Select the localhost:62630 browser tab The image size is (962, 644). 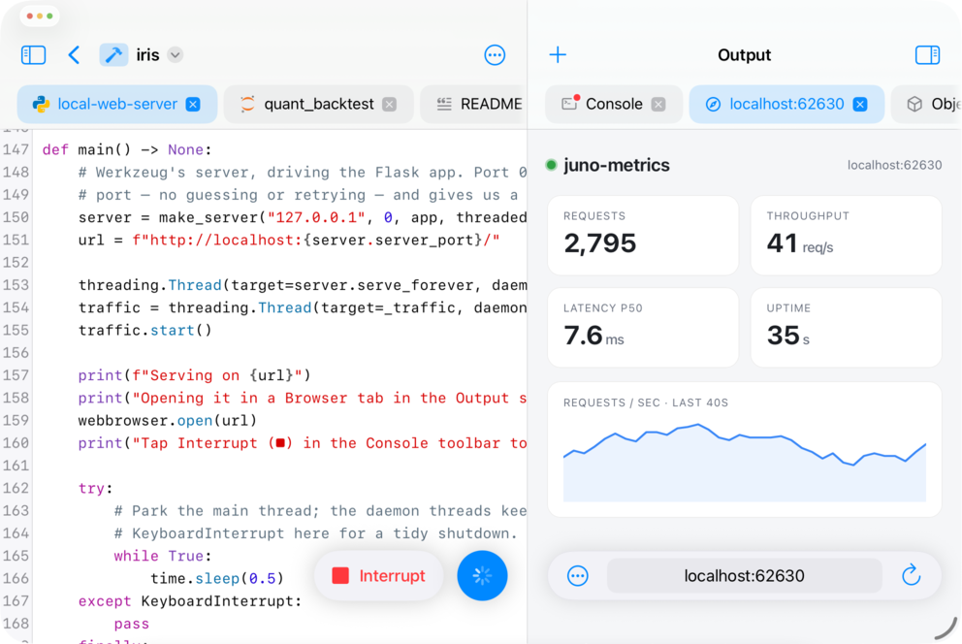pyautogui.click(x=786, y=105)
